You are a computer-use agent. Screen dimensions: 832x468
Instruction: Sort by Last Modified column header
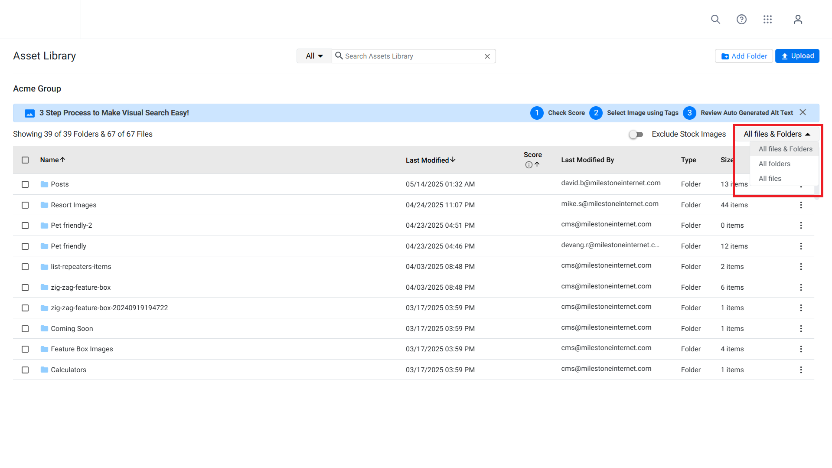point(431,160)
